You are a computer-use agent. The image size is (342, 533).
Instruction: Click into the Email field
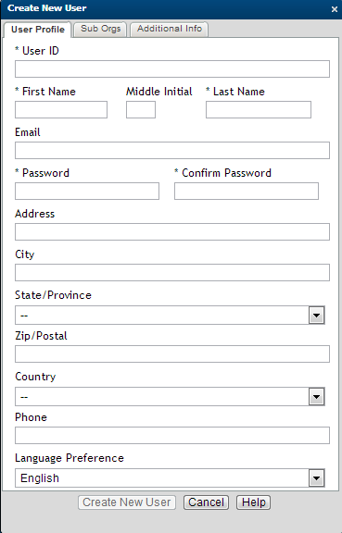click(172, 150)
